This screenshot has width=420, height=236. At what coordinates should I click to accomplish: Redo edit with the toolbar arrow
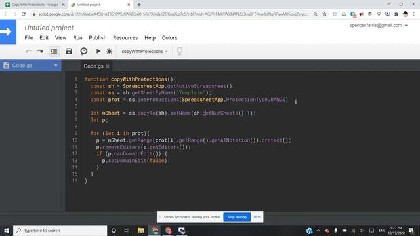[39, 51]
